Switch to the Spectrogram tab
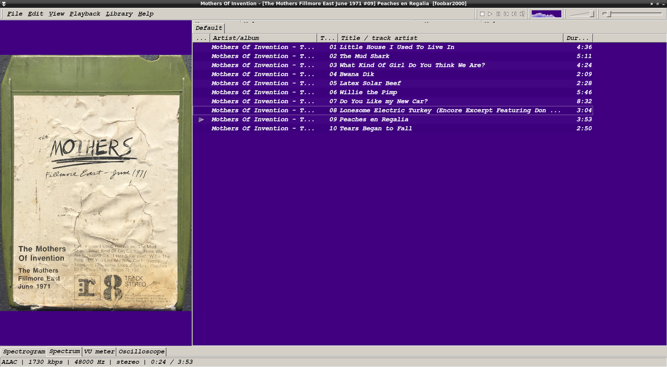Screen dimensions: 667x367 coord(24,352)
